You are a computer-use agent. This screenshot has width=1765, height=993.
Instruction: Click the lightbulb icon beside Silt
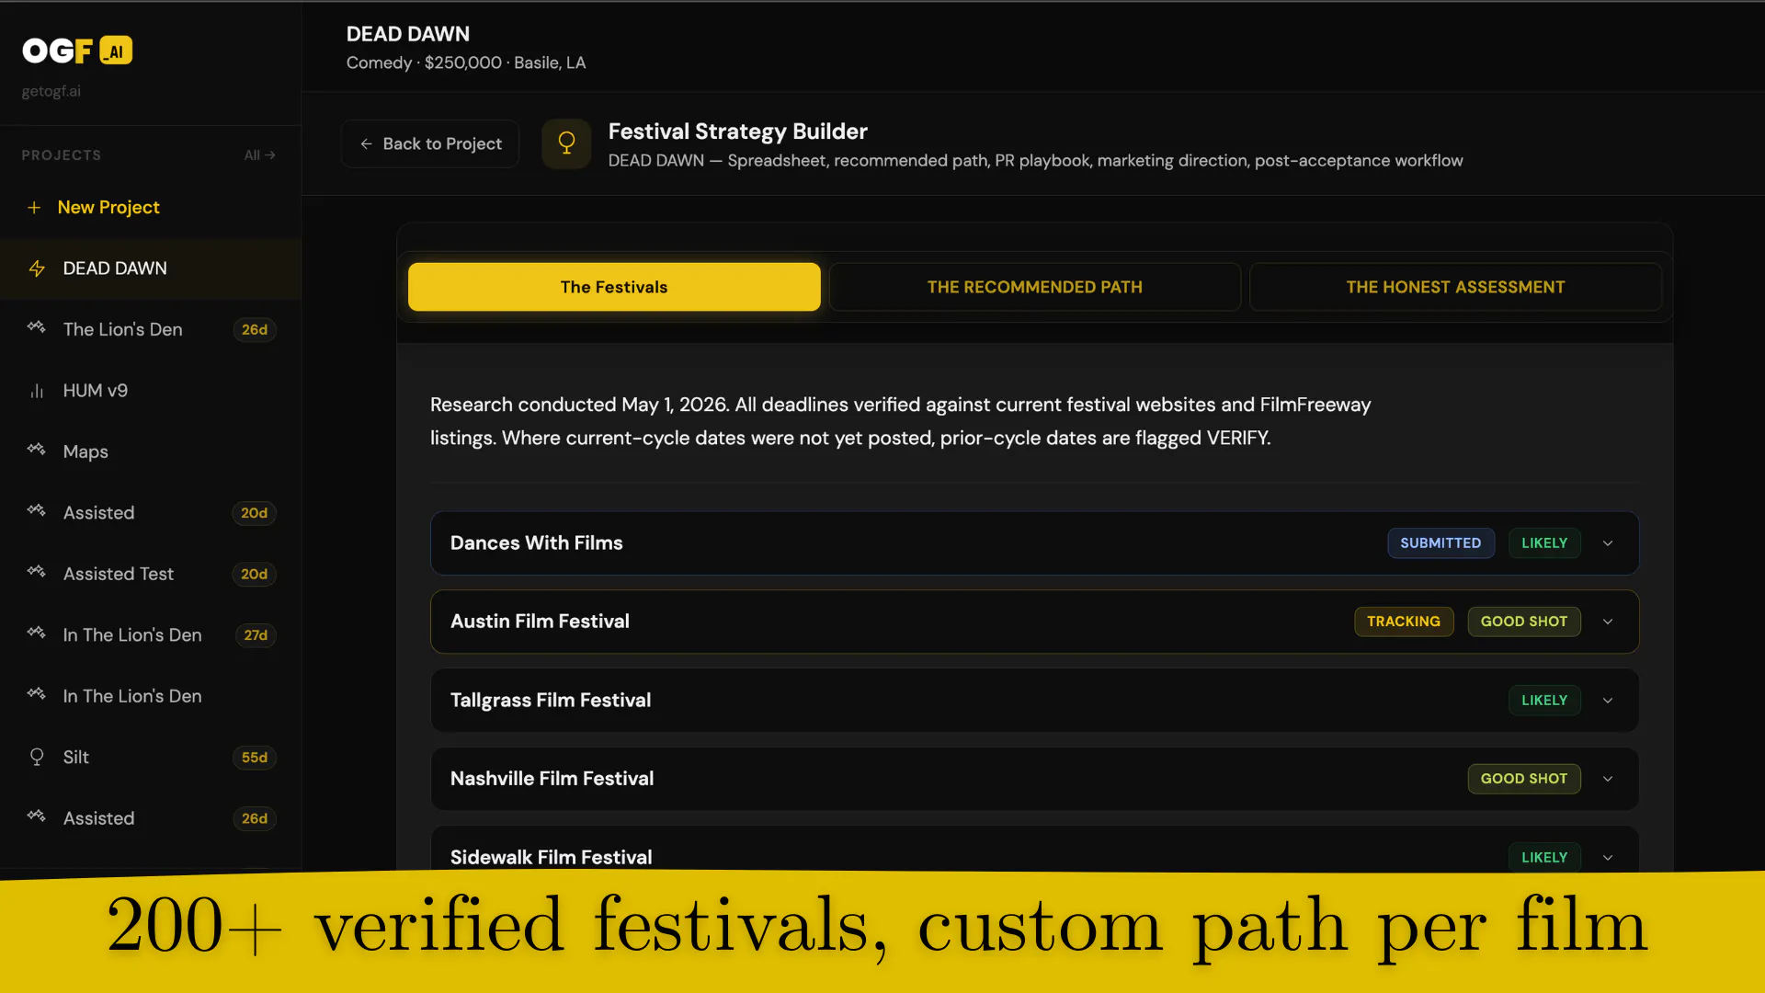(x=37, y=757)
